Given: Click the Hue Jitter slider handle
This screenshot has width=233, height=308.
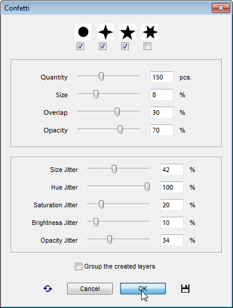Looking at the screenshot, I should (147, 187).
